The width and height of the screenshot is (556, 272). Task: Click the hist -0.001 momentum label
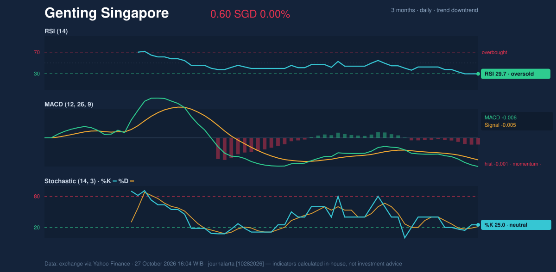coord(513,164)
